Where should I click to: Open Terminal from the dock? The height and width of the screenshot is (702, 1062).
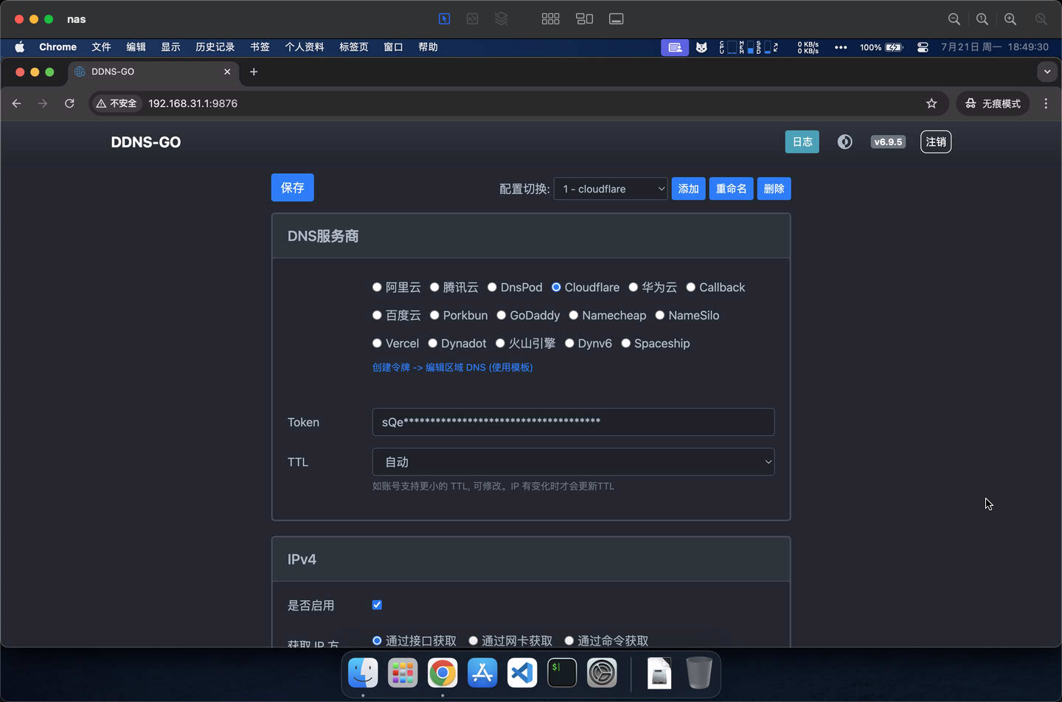(562, 673)
